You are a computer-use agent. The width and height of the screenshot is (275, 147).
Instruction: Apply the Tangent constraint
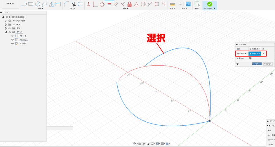pyautogui.click(x=102, y=4)
